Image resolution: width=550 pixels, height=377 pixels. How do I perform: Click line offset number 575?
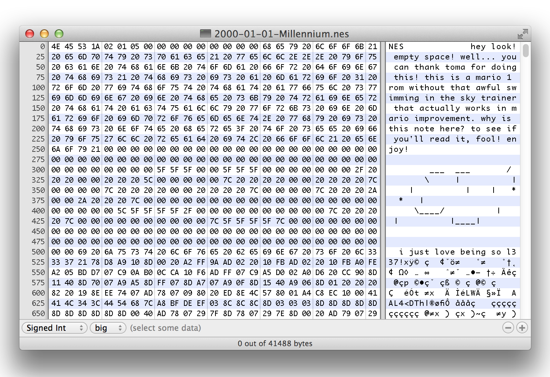[38, 283]
